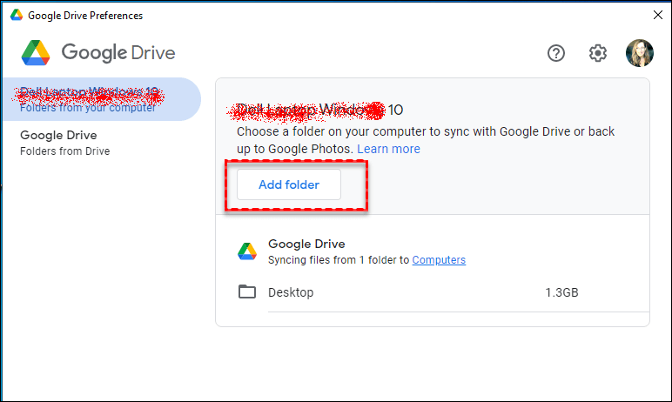Image resolution: width=672 pixels, height=402 pixels.
Task: Click the 'Google Drive Preferences' window title
Action: tap(85, 16)
